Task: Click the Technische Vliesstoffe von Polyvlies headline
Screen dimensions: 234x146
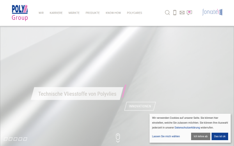Action: [x=77, y=94]
